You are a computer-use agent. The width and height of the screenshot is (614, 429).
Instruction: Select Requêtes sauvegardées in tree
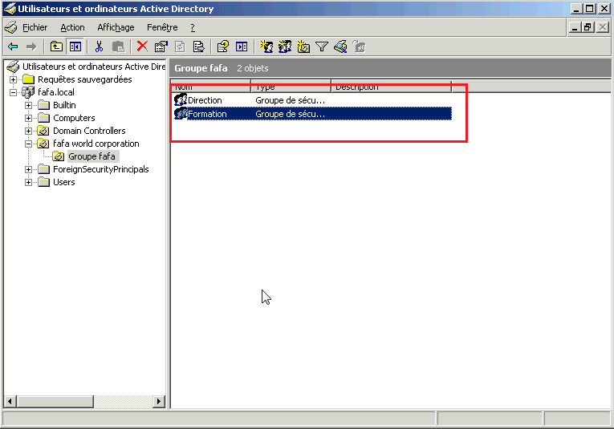point(84,79)
